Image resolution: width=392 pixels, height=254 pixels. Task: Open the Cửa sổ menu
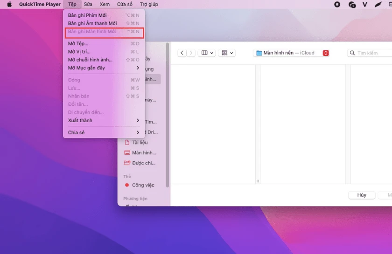(x=125, y=4)
